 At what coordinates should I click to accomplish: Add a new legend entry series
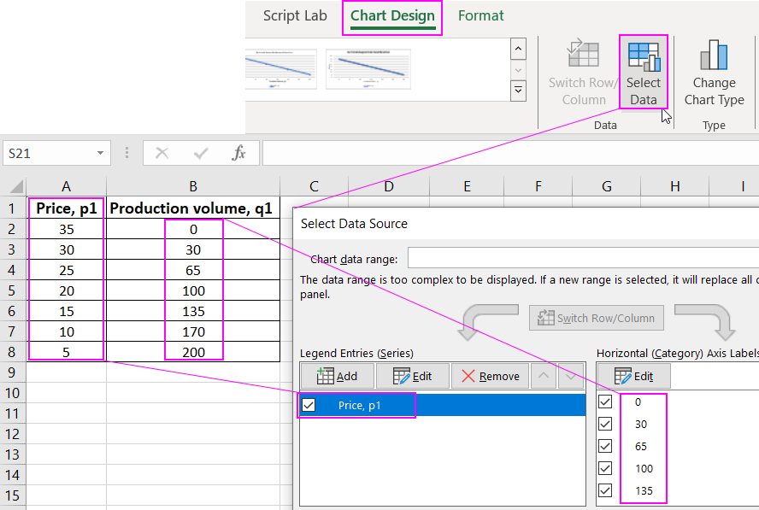point(337,376)
